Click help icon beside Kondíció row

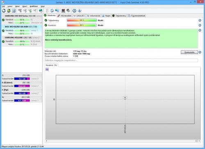pyautogui.click(x=200, y=25)
